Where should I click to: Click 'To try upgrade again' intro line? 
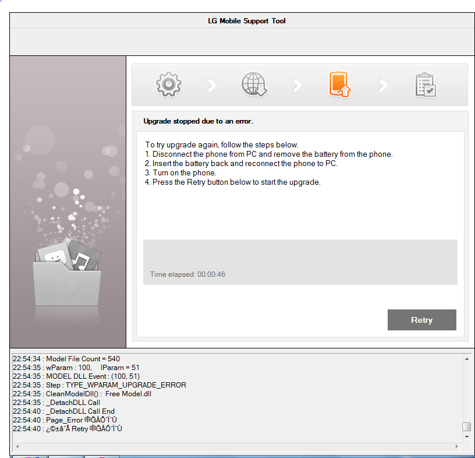click(x=222, y=145)
